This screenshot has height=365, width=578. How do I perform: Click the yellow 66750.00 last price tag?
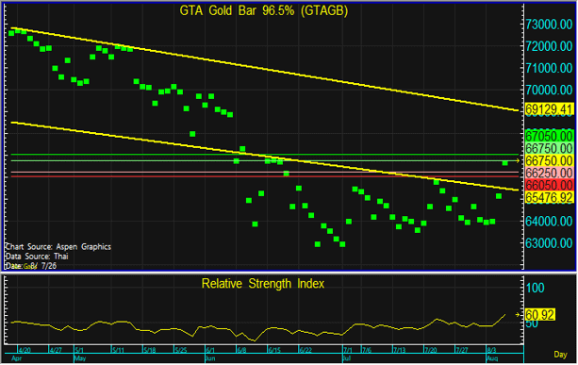pos(549,160)
